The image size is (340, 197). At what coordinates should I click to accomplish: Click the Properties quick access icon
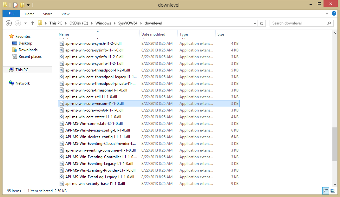point(16,5)
